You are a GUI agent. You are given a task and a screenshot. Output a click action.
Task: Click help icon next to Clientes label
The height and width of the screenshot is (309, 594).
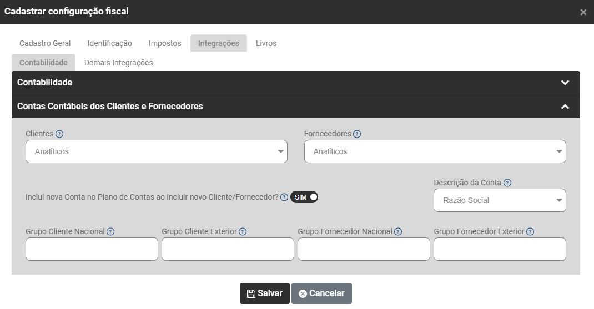click(x=59, y=134)
